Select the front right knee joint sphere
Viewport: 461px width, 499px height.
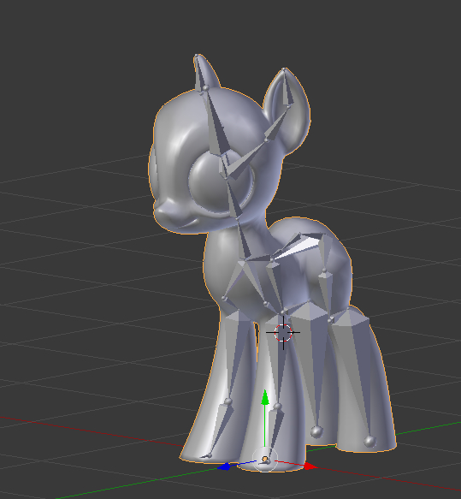pyautogui.click(x=277, y=406)
